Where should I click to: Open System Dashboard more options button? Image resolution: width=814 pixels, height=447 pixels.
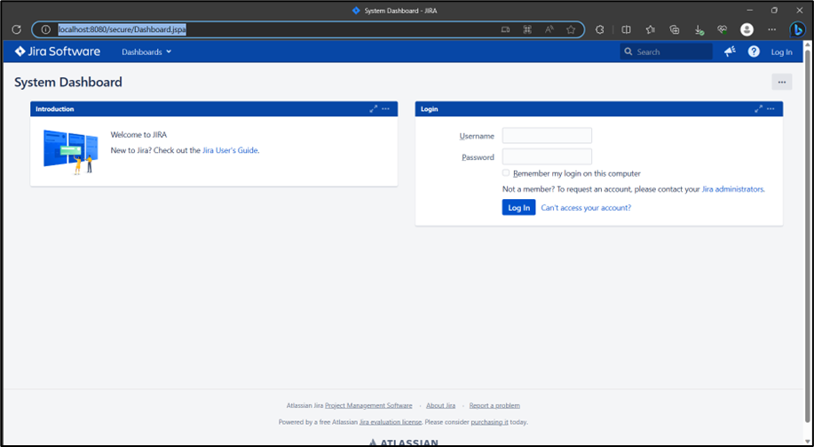[x=782, y=82]
